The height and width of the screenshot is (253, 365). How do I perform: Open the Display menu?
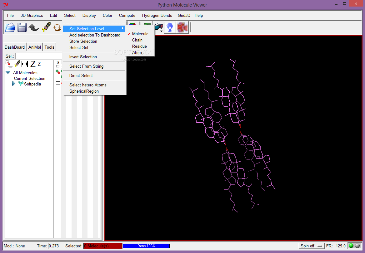pos(89,15)
